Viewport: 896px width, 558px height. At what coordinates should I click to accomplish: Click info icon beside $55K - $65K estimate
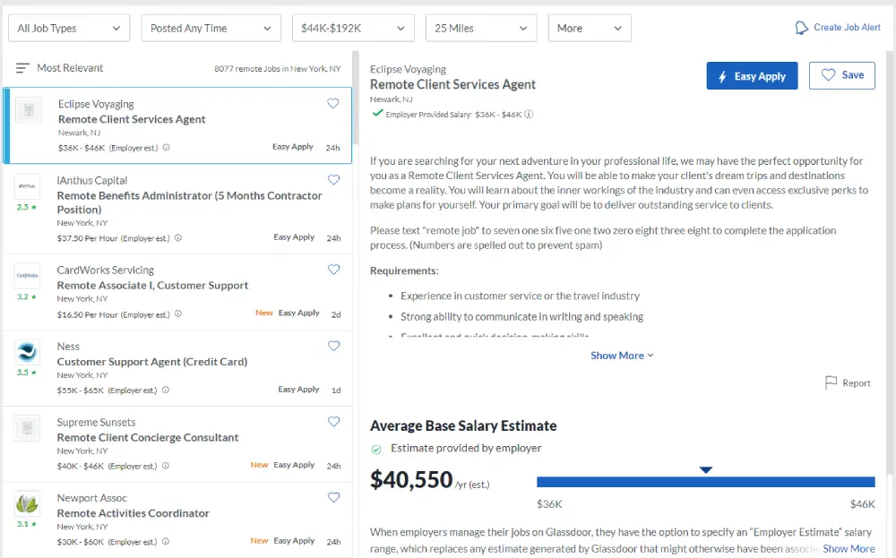166,391
